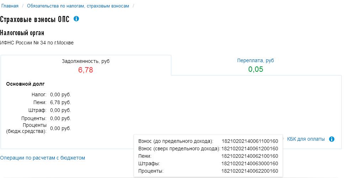344x178 pixels.
Task: Switch to the Задолженность, руб tab
Action: coord(86,61)
